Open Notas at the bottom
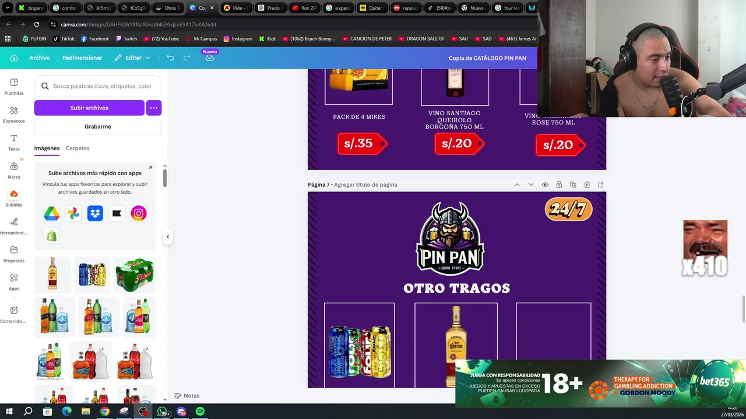The image size is (746, 419). [187, 396]
